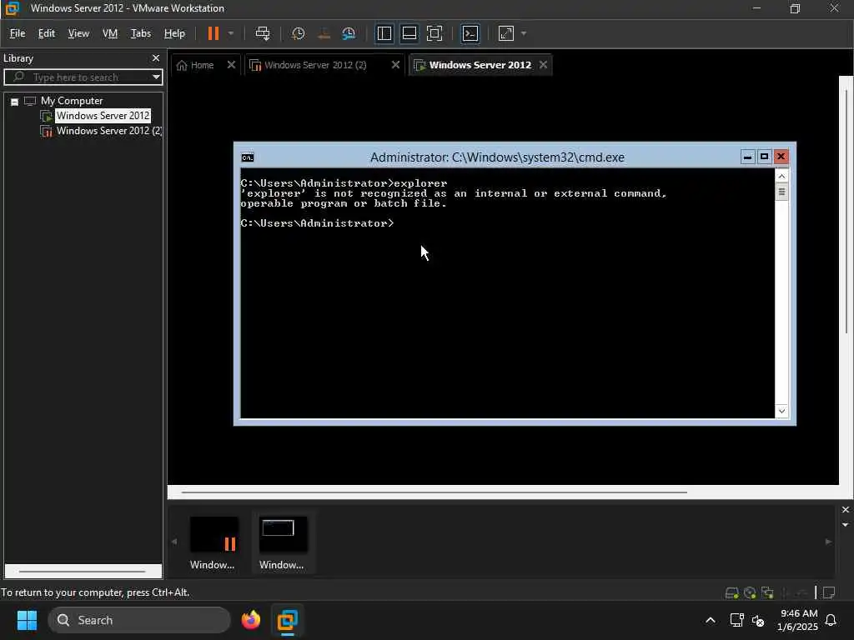Open the View menu
The image size is (854, 640).
(x=78, y=33)
